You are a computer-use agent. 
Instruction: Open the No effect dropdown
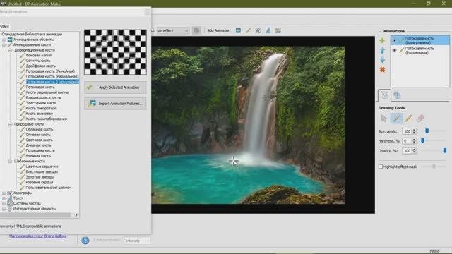pyautogui.click(x=172, y=30)
